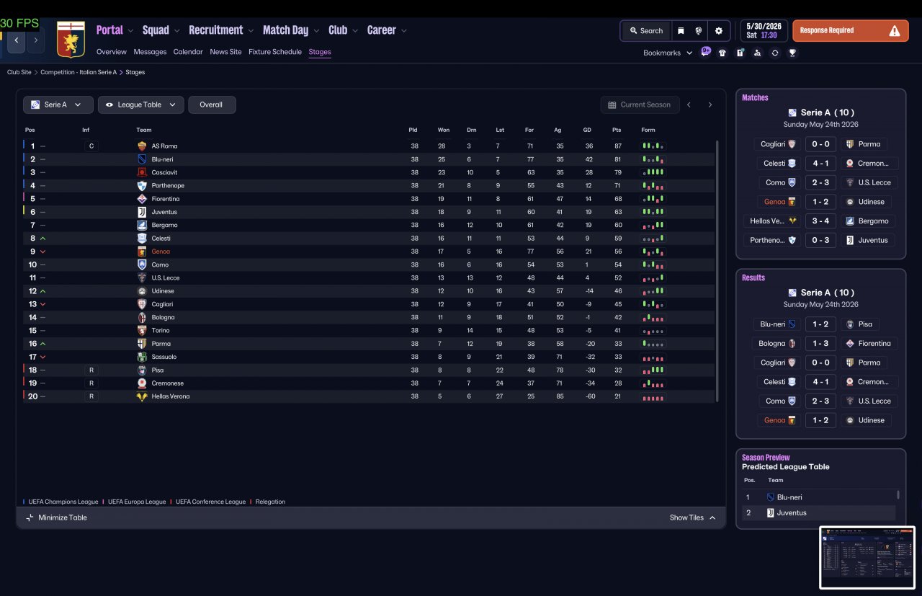The height and width of the screenshot is (596, 922).
Task: Open settings with the gear icon
Action: coord(718,31)
